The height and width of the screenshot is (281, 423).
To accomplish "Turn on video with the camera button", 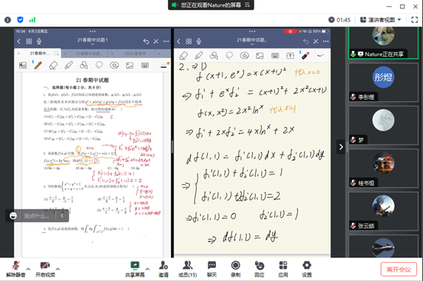I will [45, 269].
